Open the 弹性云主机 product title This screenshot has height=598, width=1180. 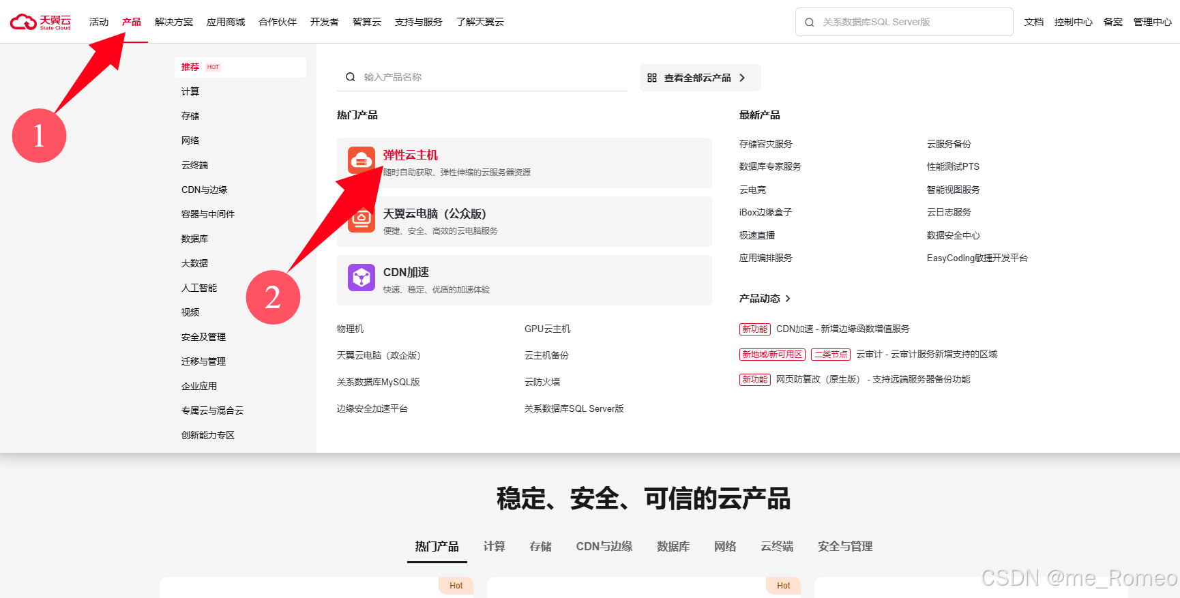pos(411,155)
